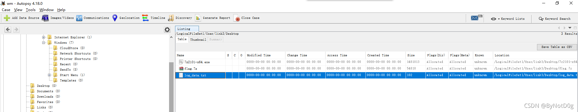Select the Links folder

45,108
